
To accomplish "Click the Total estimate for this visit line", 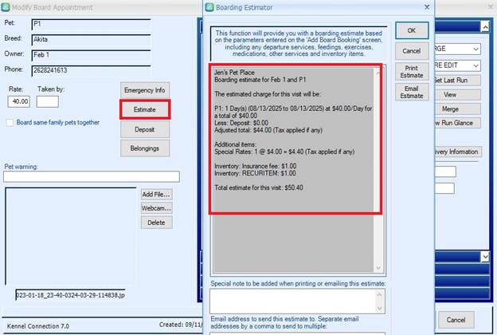I will pos(259,187).
